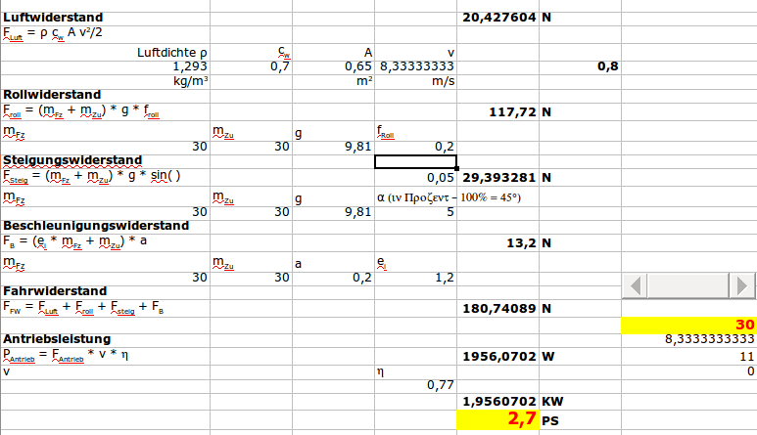
Task: Select the 29,393281 gradient resistance result
Action: (x=497, y=178)
